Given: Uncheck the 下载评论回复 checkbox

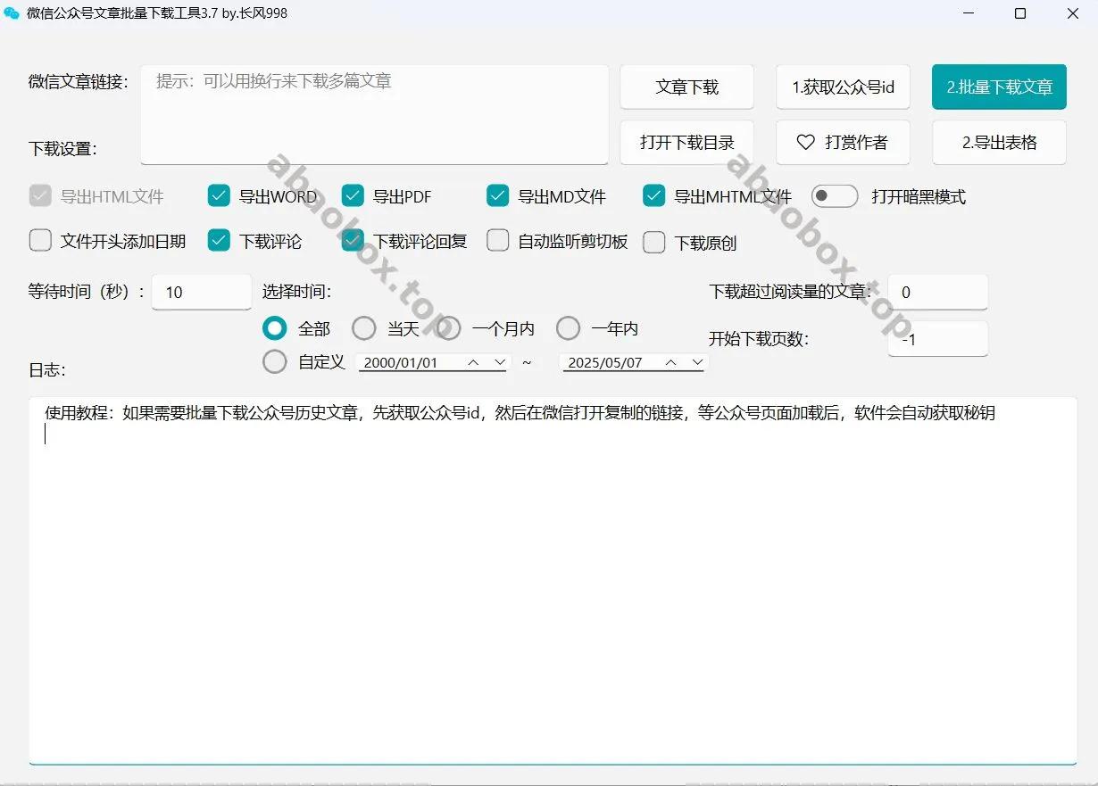Looking at the screenshot, I should click(x=353, y=241).
